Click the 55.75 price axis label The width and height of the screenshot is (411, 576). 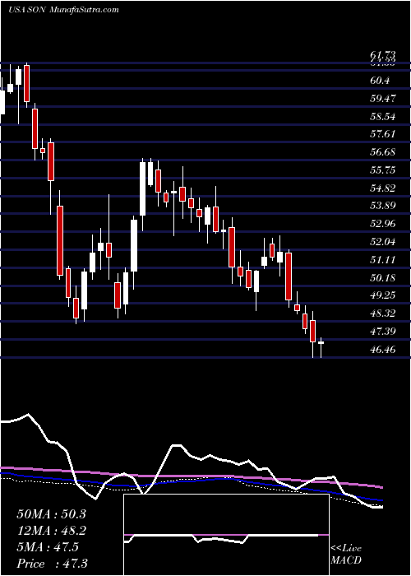click(383, 170)
